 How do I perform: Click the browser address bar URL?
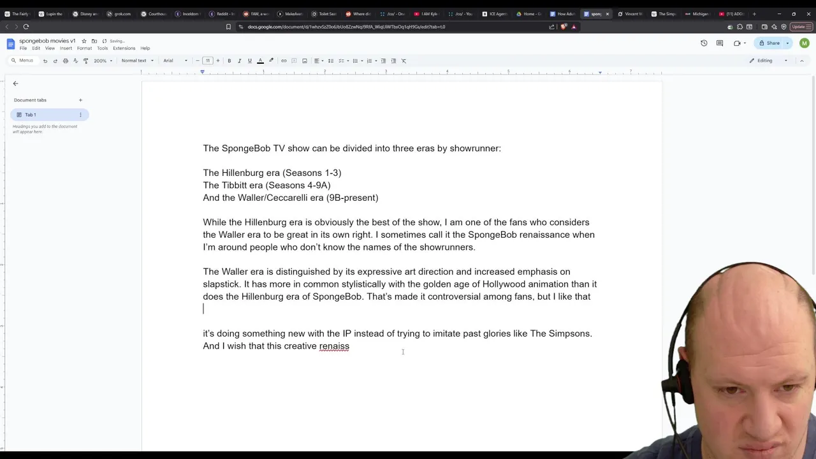[x=346, y=27]
